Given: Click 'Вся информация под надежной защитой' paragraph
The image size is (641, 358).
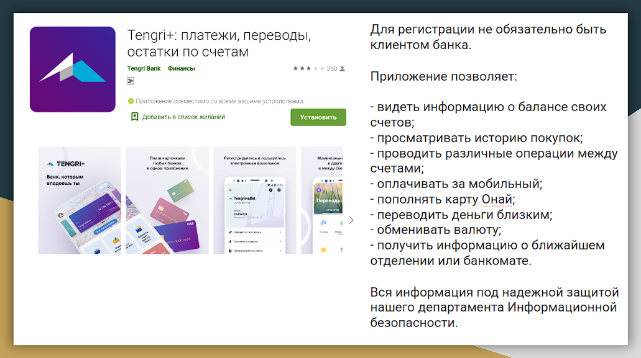Looking at the screenshot, I should [x=495, y=308].
